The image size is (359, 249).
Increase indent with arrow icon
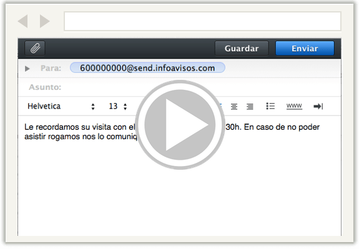(318, 106)
